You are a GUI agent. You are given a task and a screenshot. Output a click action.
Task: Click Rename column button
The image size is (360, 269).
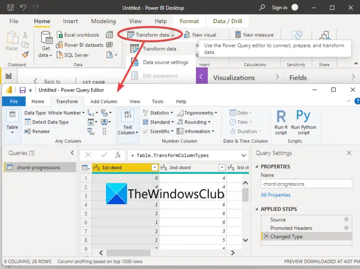[37, 131]
